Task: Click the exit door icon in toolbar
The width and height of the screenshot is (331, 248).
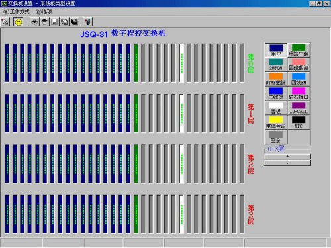Action: 87,22
